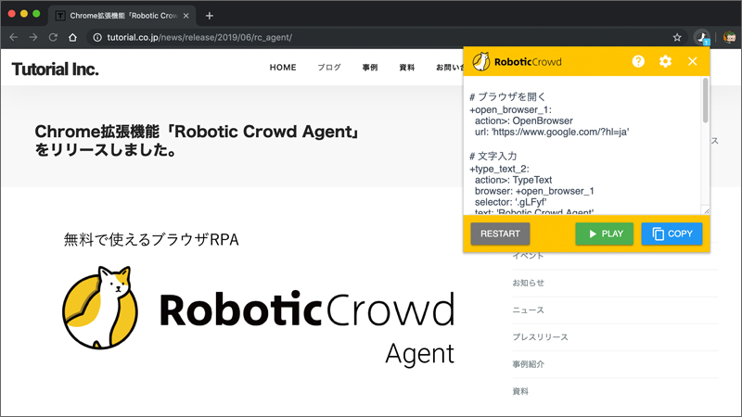
Task: Reload the current page
Action: coord(53,37)
